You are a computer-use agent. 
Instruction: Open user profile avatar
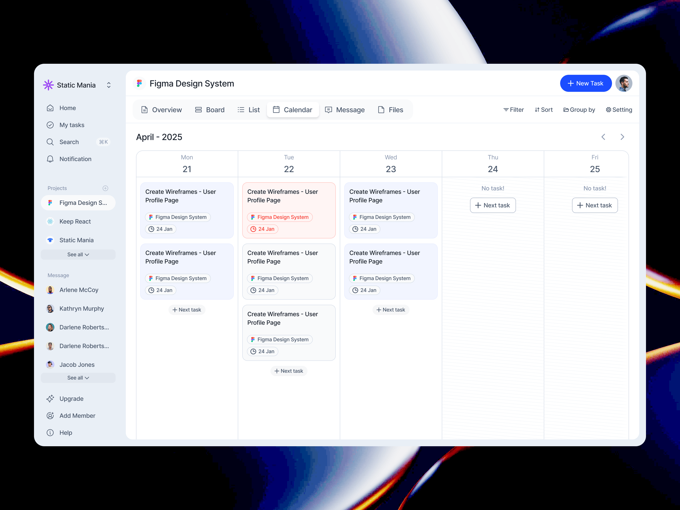624,83
